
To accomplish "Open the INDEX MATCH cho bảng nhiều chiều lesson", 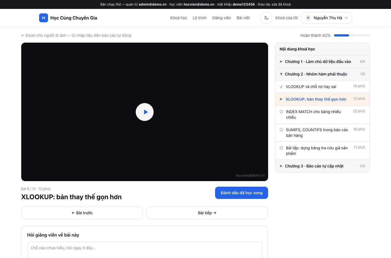I will tap(322, 115).
